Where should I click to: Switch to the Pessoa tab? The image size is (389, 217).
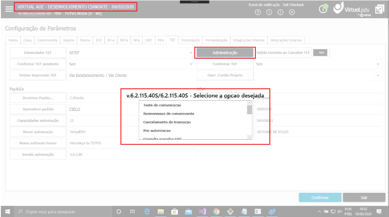85,40
